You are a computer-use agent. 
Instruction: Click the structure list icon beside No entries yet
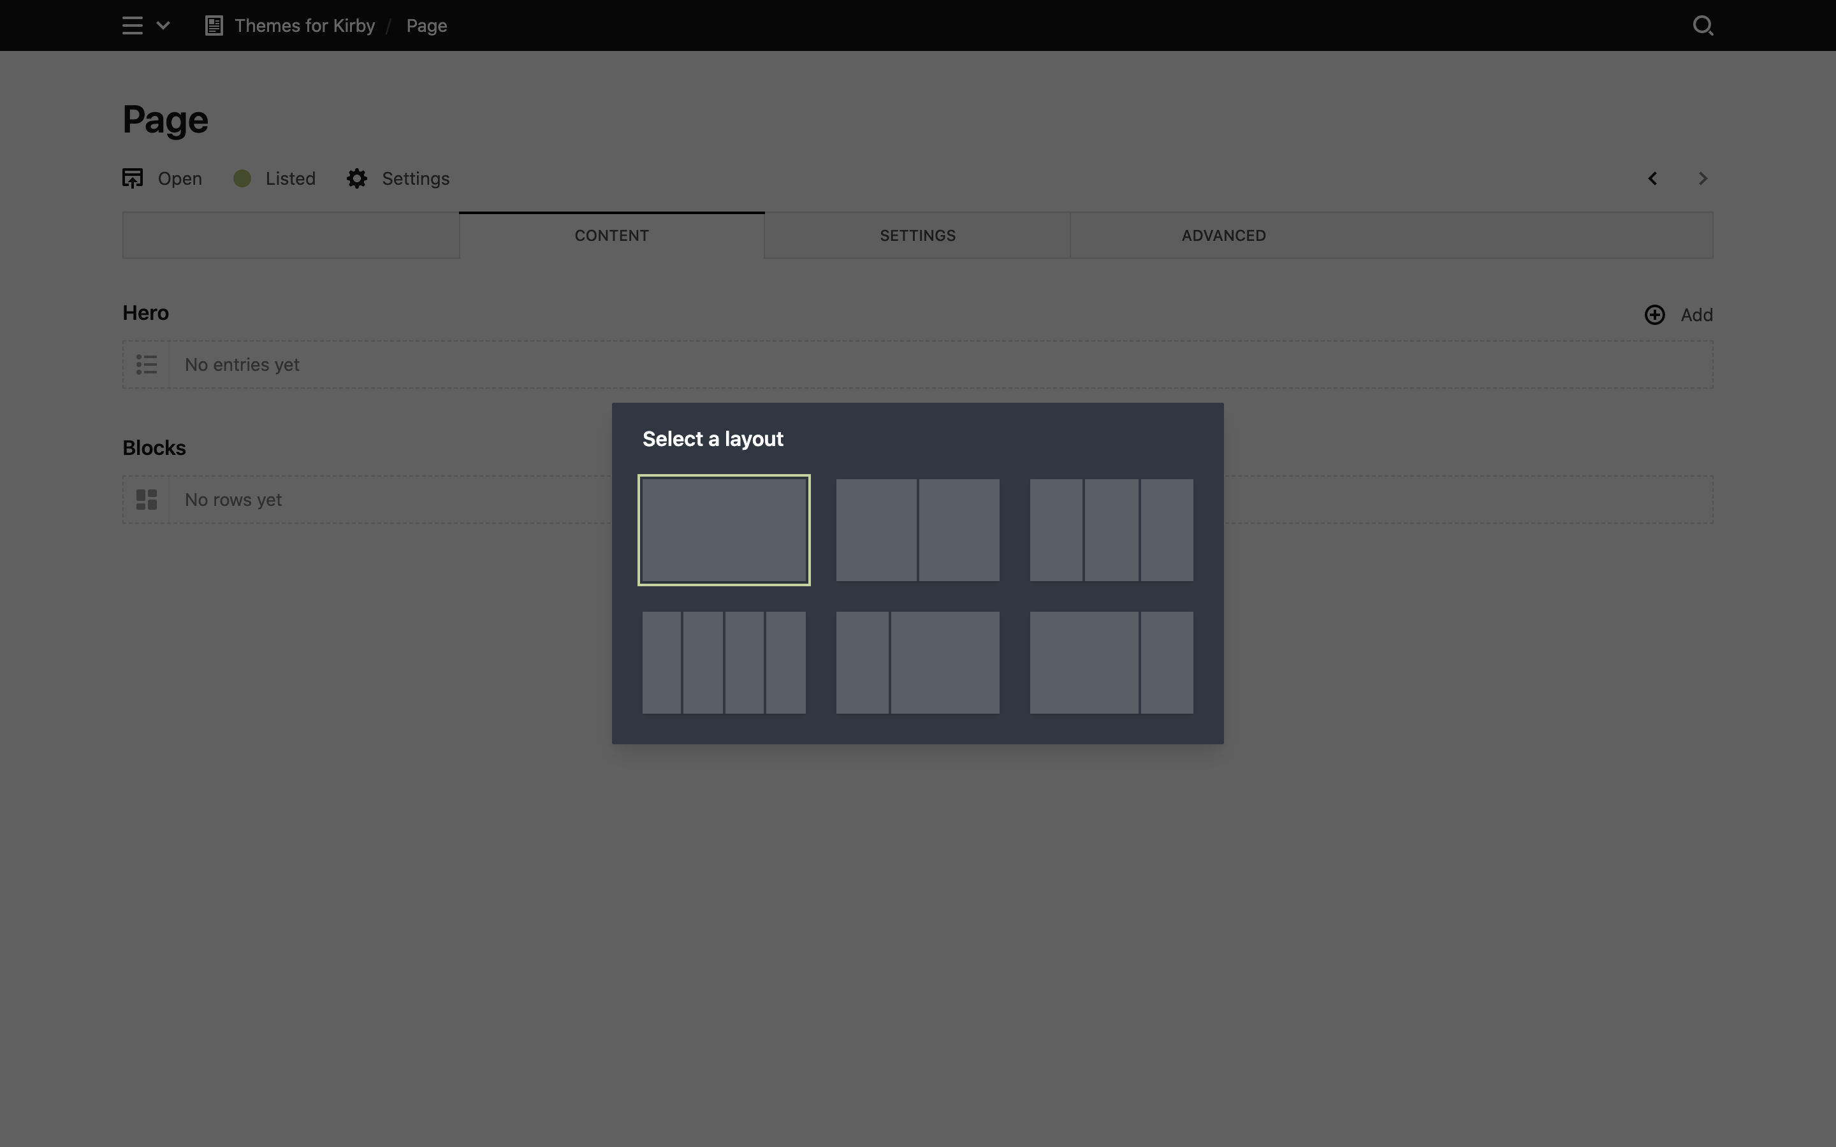click(147, 364)
